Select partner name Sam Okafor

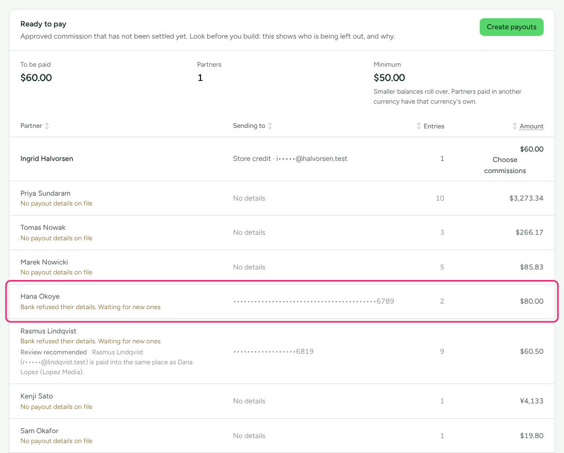[39, 431]
